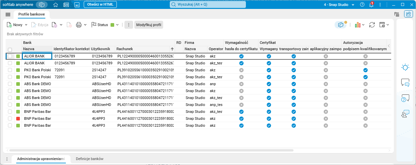Viewport: 416px width, 165px height.
Task: Open the notifications bell
Action: pos(371,5)
